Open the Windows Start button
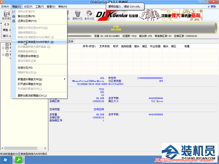The height and width of the screenshot is (164, 219). pos(5,160)
